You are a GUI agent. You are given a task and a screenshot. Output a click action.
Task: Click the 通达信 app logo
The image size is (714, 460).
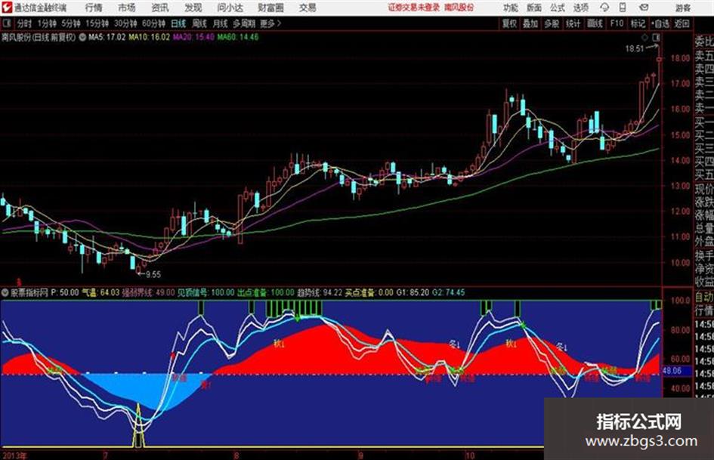[x=7, y=8]
